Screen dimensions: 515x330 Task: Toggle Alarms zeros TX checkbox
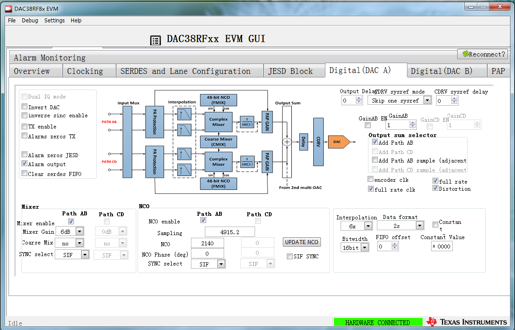24,136
